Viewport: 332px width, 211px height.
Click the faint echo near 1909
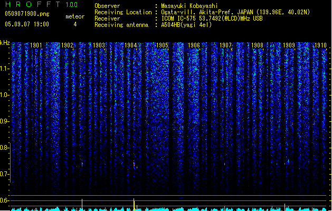(288, 161)
